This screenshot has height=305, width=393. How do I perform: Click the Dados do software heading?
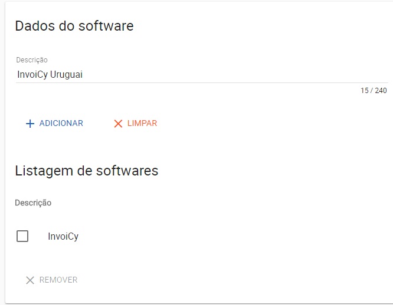click(x=74, y=26)
